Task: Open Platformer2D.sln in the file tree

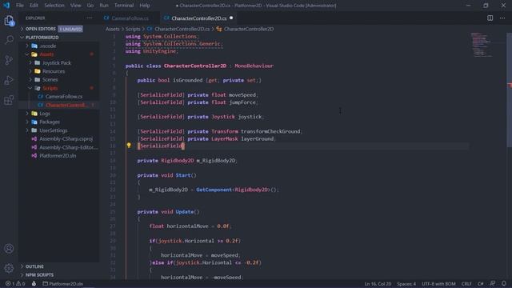Action: coord(58,156)
